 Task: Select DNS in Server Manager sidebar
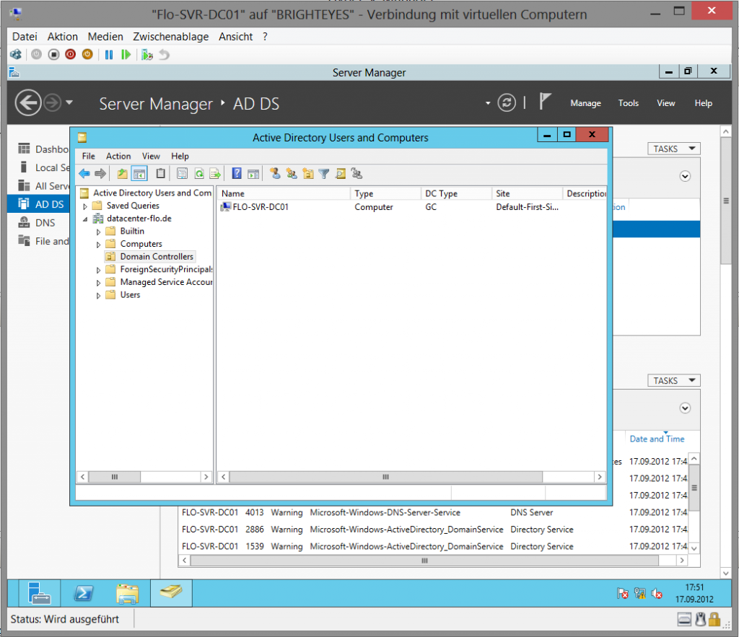39,222
